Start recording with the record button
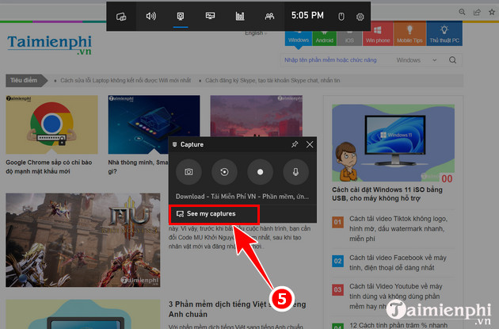The image size is (499, 329). (260, 172)
